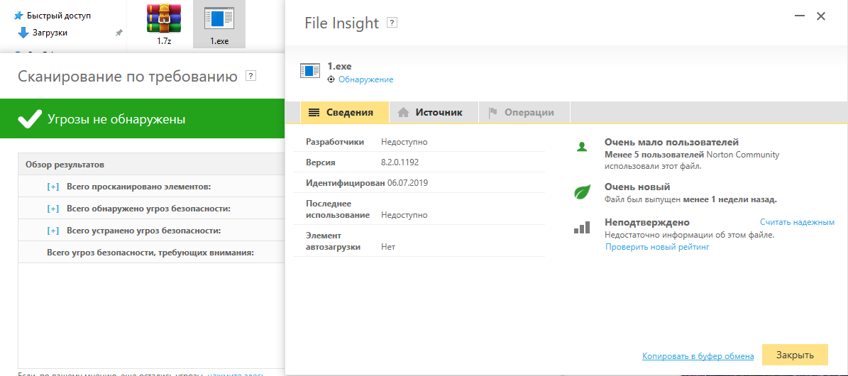Viewport: 848px width, 376px height.
Task: Switch to the Сведения tab
Action: (344, 113)
